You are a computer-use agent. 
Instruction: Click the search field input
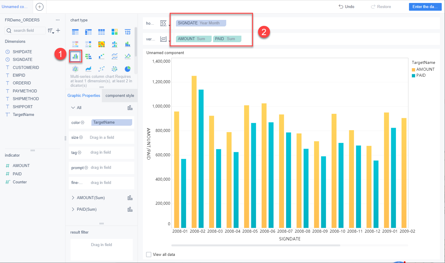[25, 31]
